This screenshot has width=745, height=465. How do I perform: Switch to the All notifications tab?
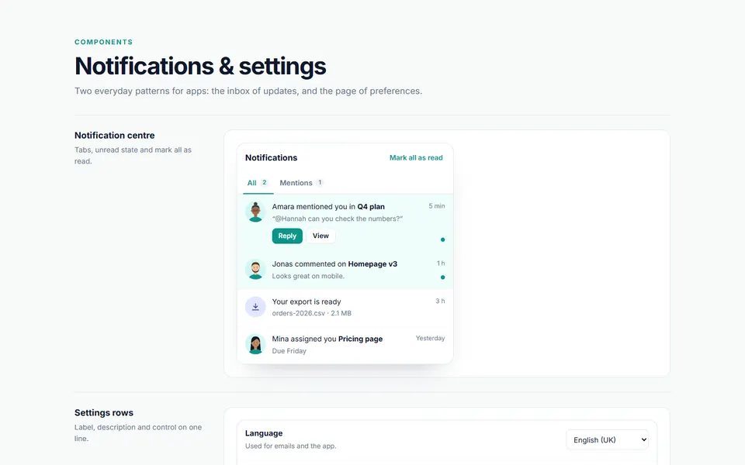[258, 183]
